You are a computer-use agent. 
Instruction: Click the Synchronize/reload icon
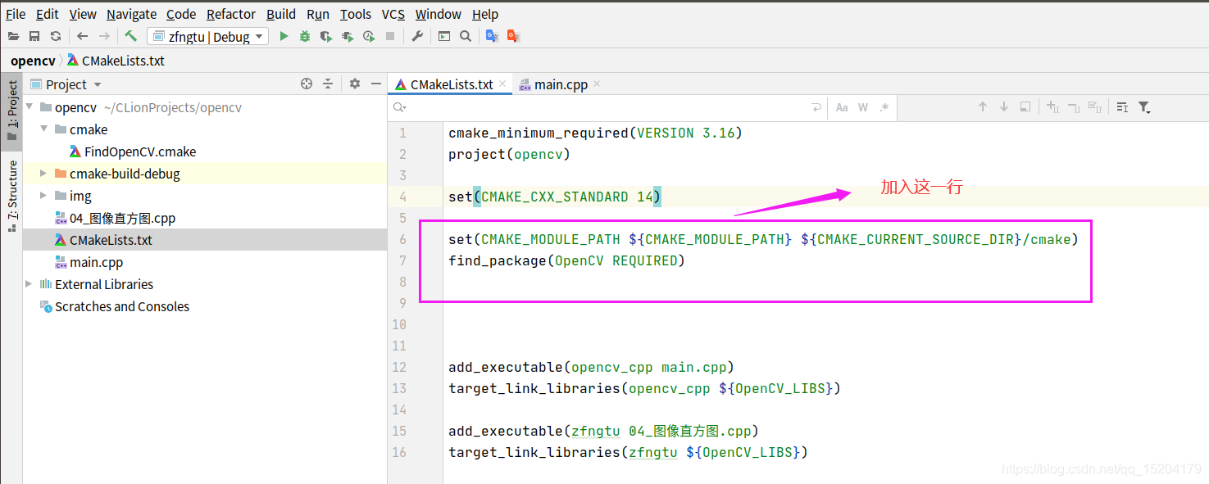(56, 36)
